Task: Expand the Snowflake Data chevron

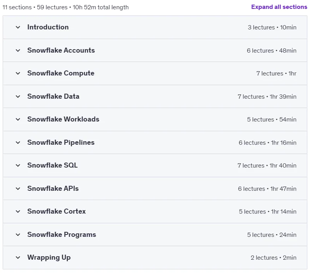Action: click(x=18, y=96)
